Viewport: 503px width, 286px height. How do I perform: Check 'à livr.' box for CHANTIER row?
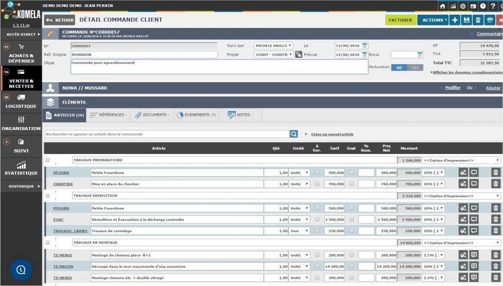coord(317,184)
